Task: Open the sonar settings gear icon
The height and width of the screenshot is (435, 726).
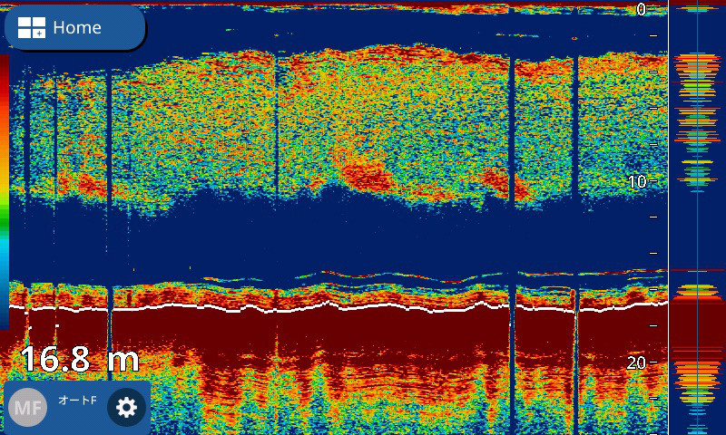Action: [x=126, y=407]
